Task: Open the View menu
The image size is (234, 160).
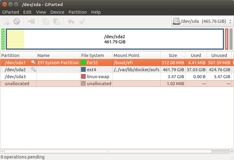Action: (41, 12)
